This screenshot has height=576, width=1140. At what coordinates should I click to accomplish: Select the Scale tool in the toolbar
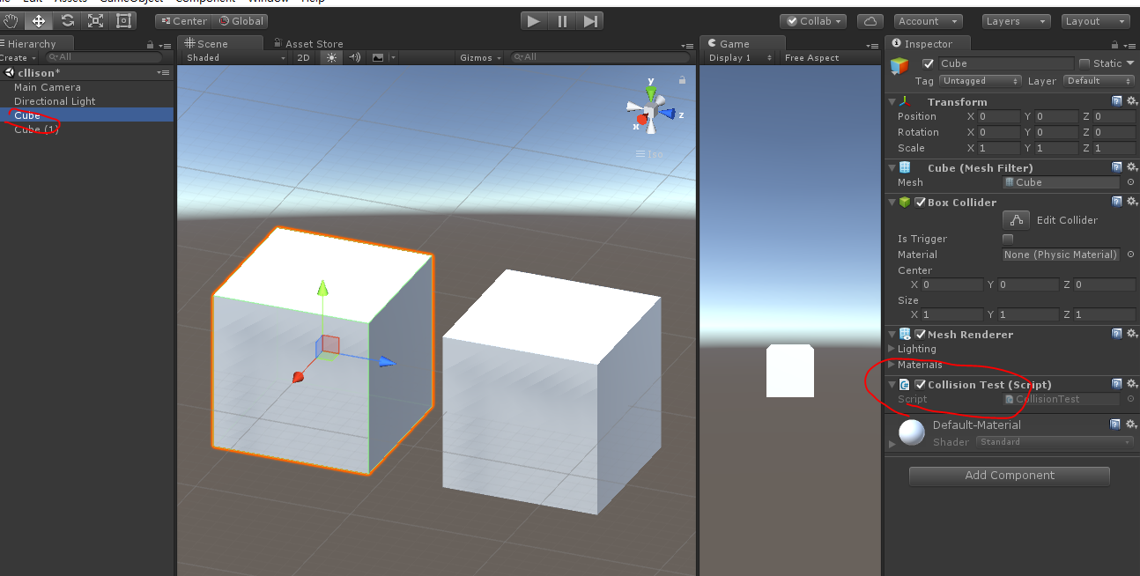[96, 20]
